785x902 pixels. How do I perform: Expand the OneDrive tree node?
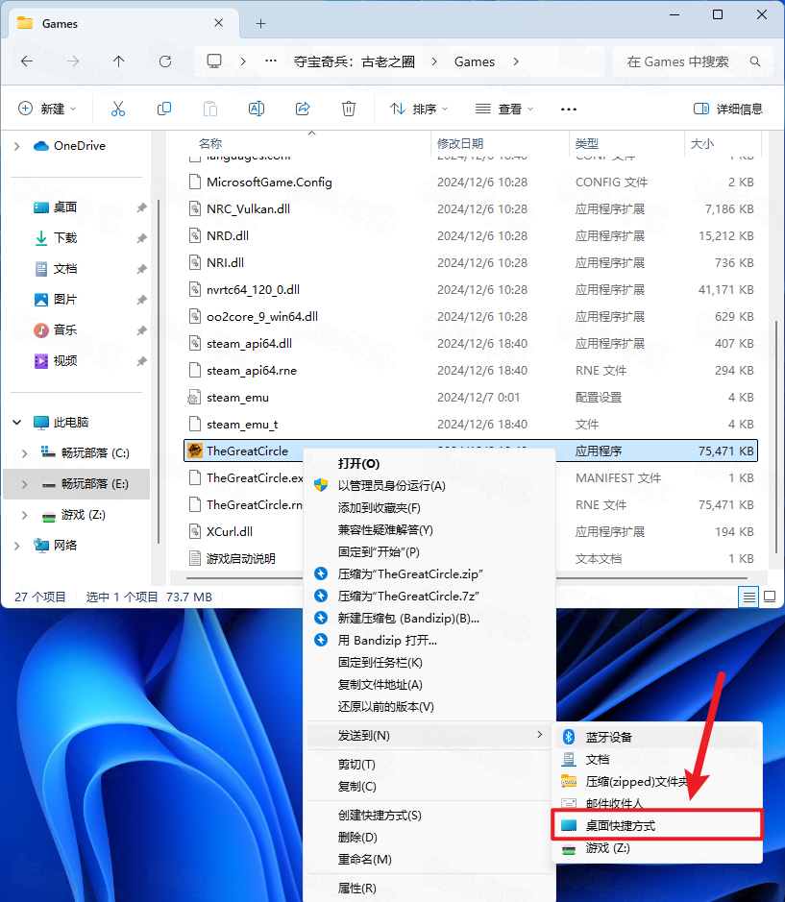pyautogui.click(x=16, y=146)
